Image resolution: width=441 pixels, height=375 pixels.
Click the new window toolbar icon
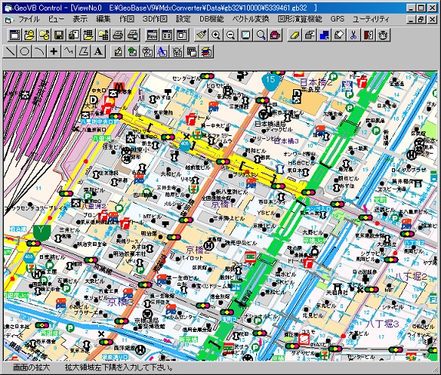coord(15,35)
